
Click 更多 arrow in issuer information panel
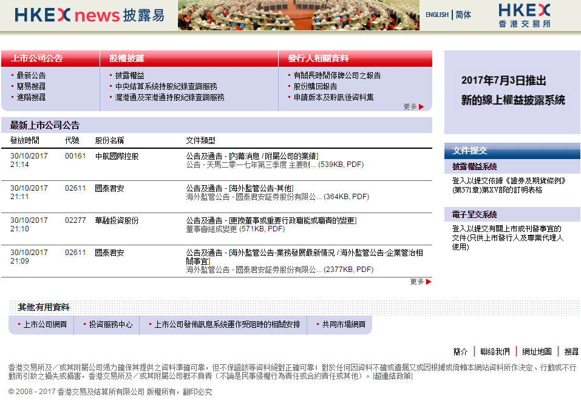pos(413,107)
